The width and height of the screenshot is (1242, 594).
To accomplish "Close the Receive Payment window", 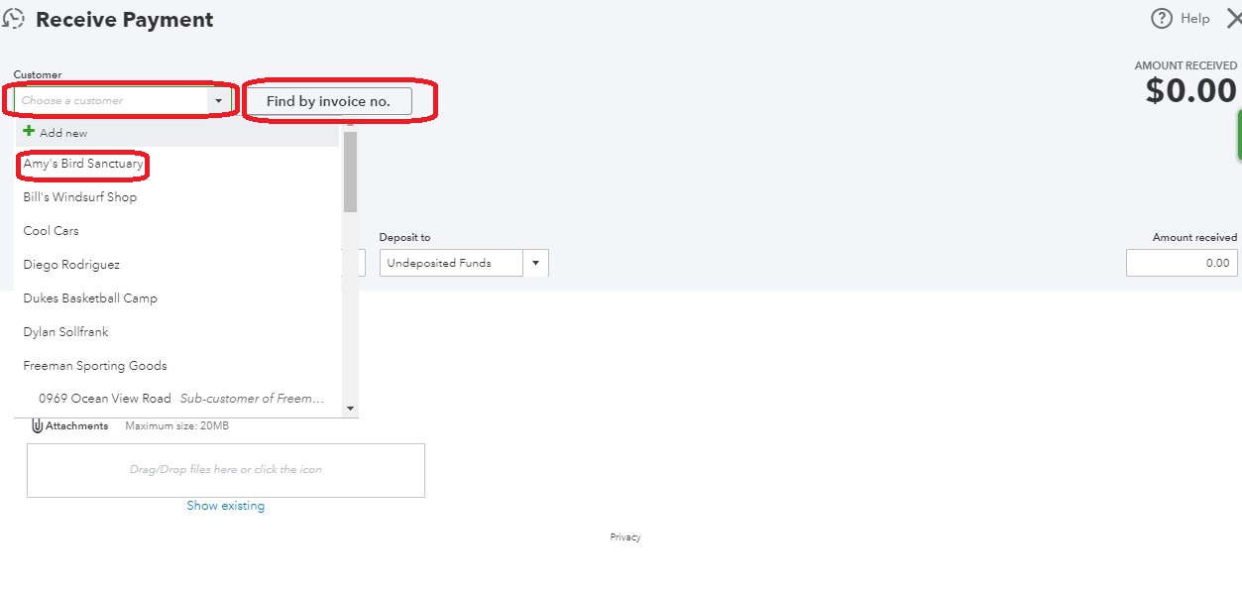I will (x=1234, y=19).
